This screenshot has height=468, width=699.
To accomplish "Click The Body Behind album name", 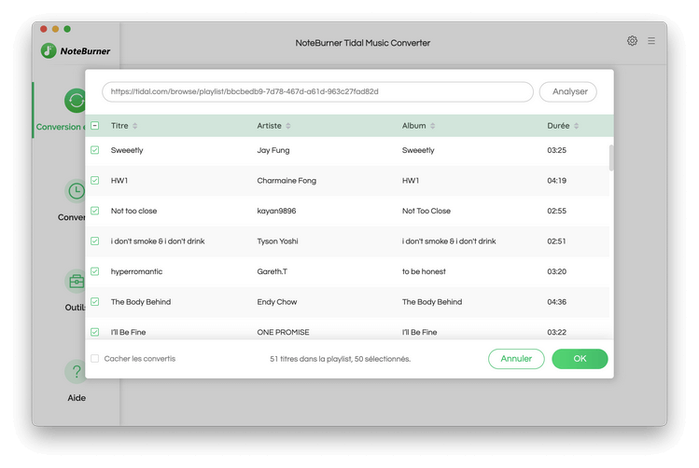I will 431,301.
